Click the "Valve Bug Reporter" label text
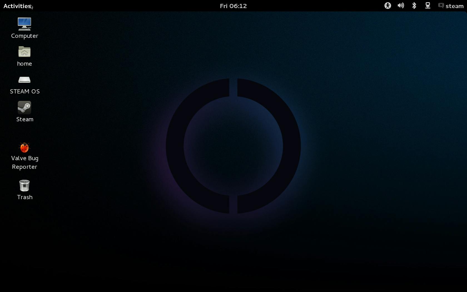The width and height of the screenshot is (467, 292). pyautogui.click(x=25, y=162)
